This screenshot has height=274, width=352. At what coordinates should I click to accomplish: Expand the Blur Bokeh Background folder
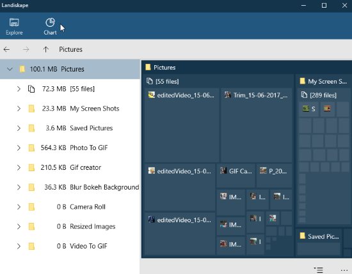tap(19, 187)
